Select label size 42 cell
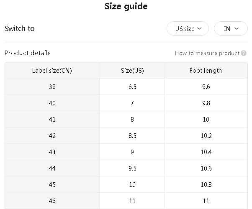This screenshot has height=209, width=252. (x=52, y=136)
